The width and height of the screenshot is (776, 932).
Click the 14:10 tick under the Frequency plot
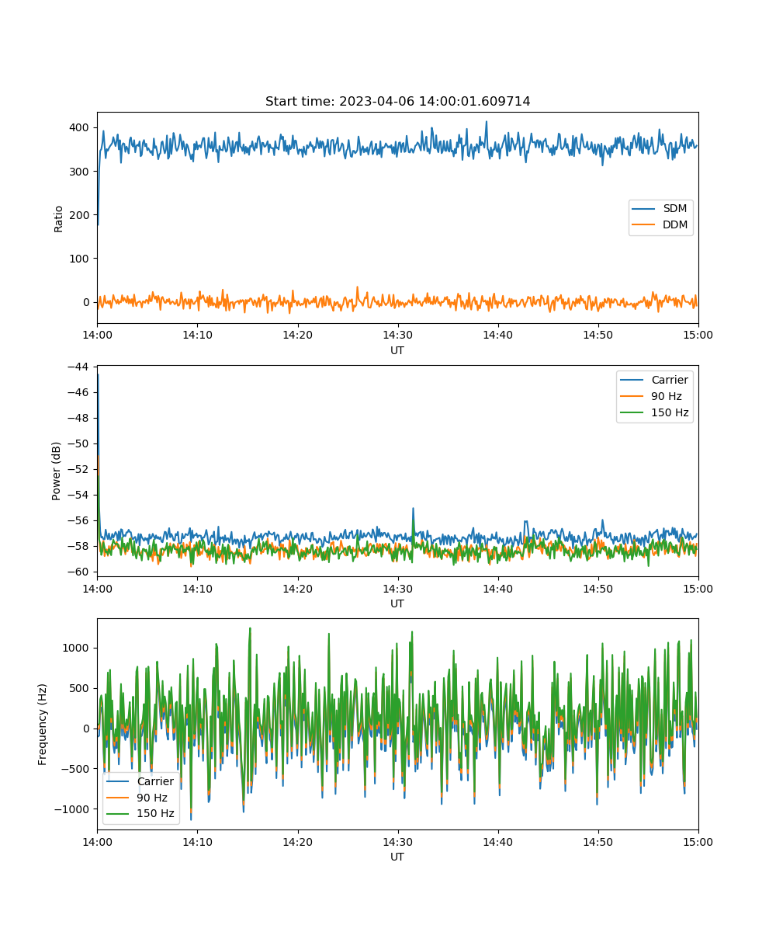click(197, 841)
